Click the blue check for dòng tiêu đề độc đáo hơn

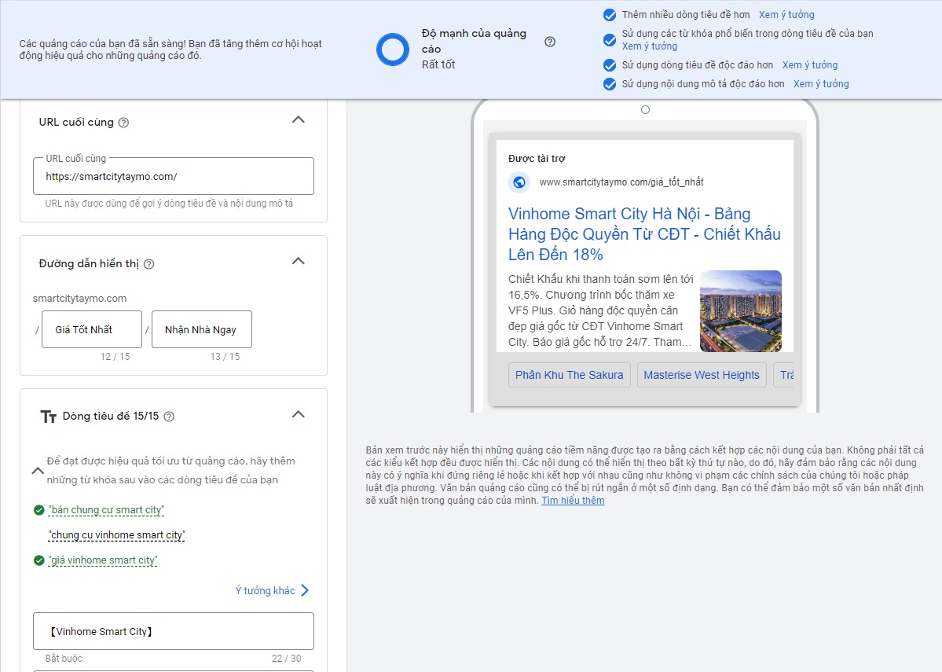609,65
